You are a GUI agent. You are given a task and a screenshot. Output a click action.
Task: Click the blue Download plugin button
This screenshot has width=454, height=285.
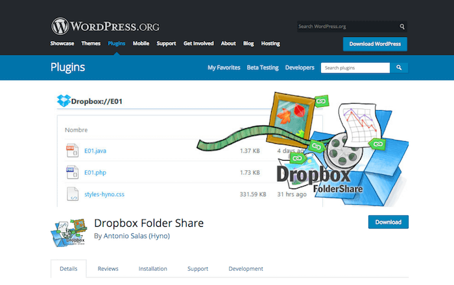[388, 222]
